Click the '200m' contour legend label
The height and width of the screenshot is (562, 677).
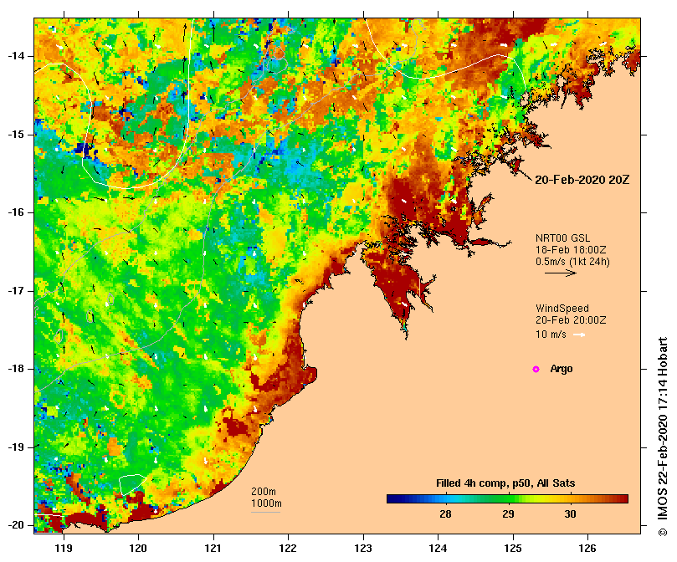(x=264, y=492)
